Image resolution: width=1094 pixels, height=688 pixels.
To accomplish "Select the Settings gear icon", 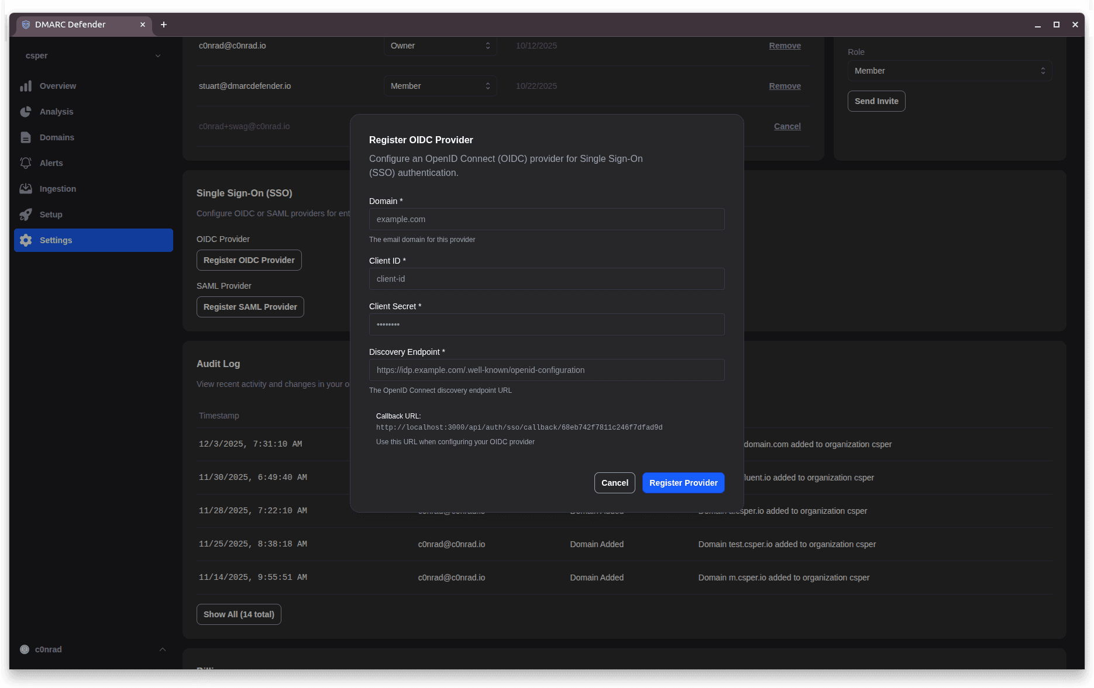I will click(26, 240).
